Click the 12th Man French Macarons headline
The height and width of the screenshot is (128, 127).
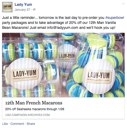point(34,103)
